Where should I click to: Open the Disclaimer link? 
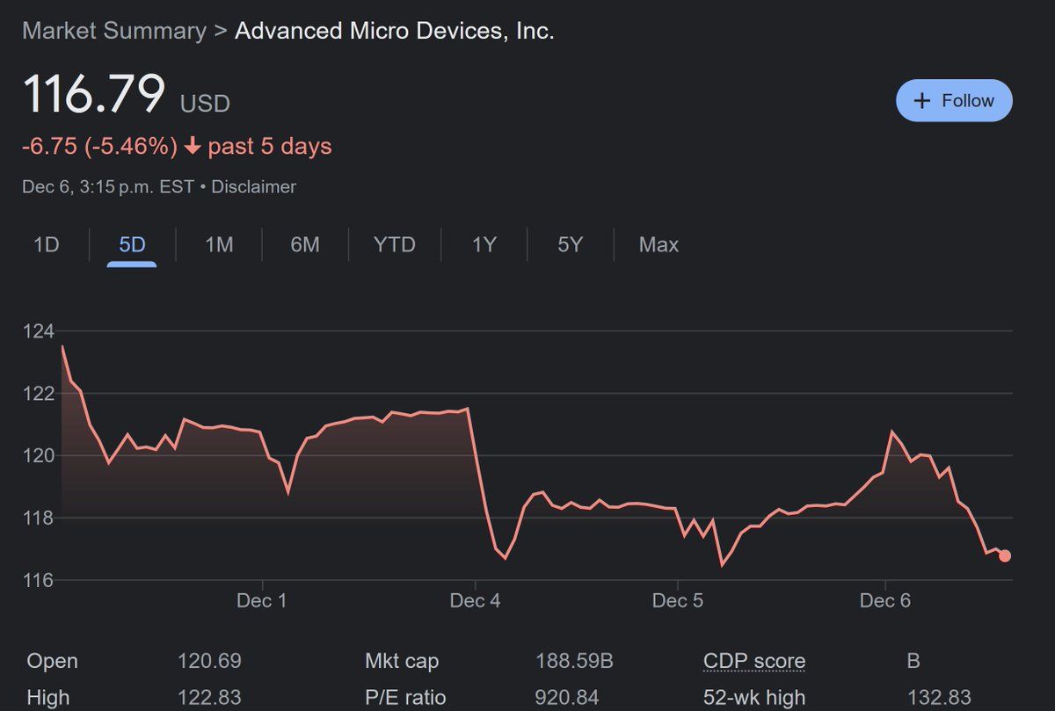(254, 187)
